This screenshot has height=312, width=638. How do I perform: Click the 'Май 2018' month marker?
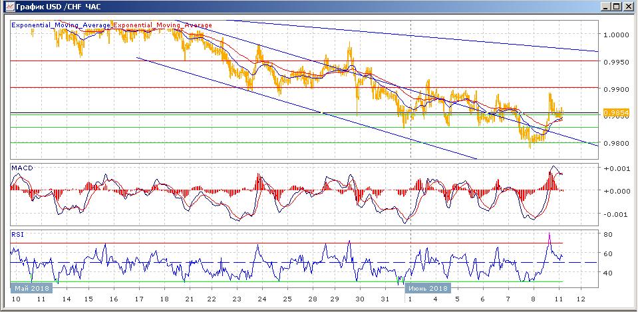coord(32,289)
